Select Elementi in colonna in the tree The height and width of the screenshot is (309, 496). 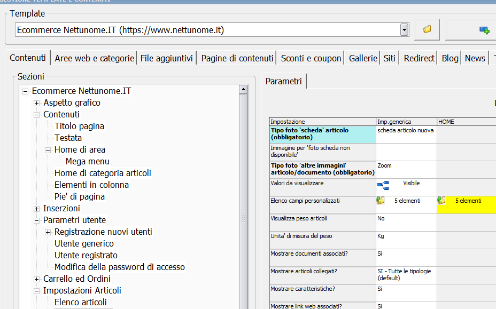pyautogui.click(x=91, y=185)
